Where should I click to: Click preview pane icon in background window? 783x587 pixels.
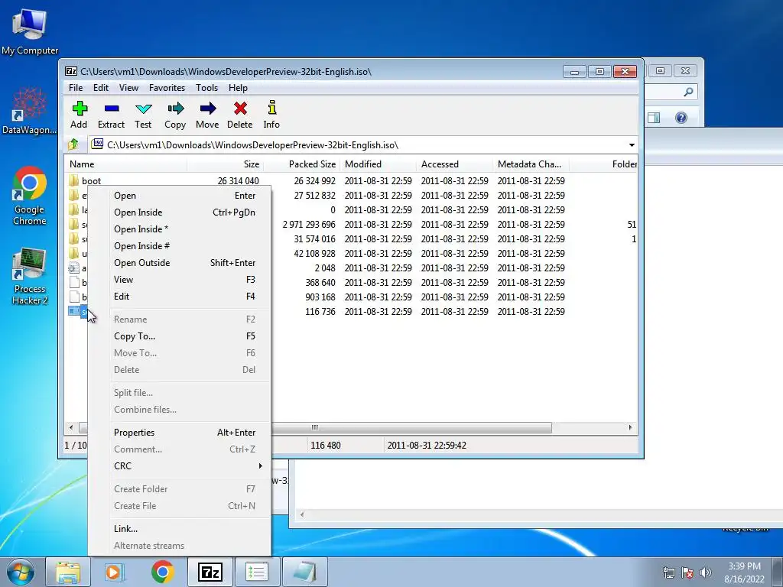click(654, 118)
